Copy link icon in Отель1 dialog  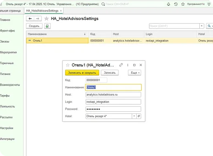coord(121,65)
